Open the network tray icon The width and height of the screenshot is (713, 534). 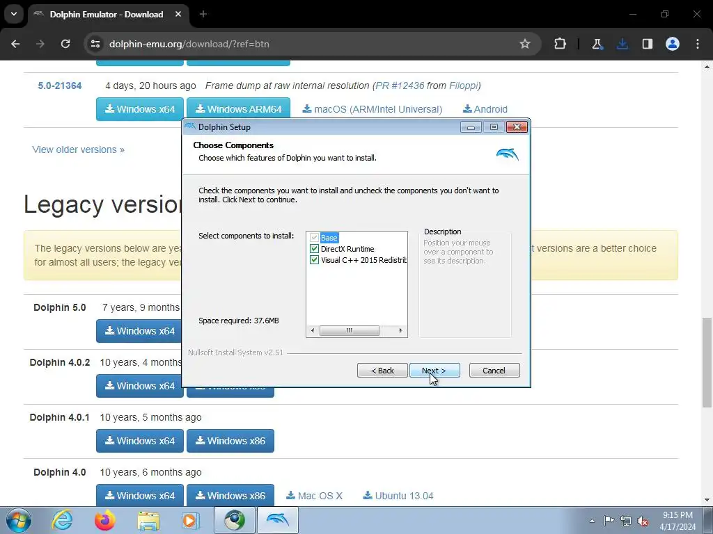click(626, 521)
